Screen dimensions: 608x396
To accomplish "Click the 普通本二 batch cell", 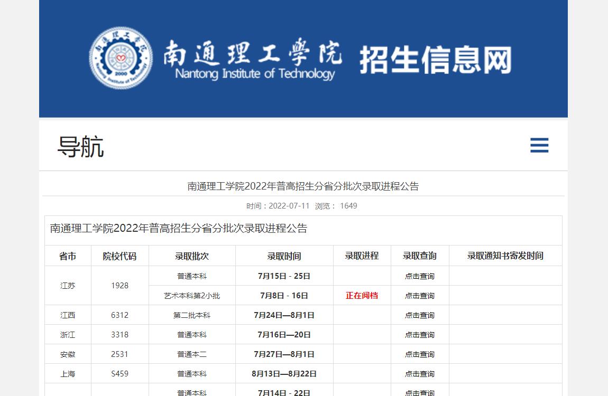I will [192, 354].
